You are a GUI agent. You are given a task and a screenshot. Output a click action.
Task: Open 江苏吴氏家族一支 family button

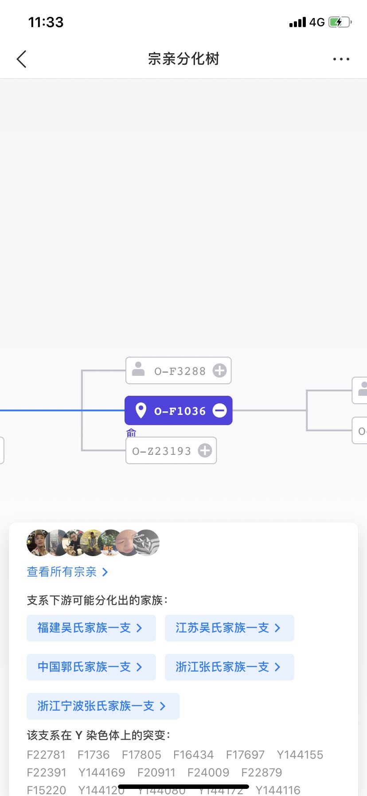(229, 628)
